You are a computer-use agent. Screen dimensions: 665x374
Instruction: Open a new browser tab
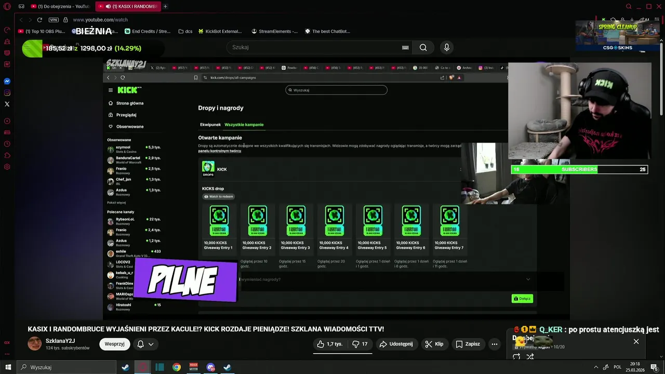click(x=165, y=6)
